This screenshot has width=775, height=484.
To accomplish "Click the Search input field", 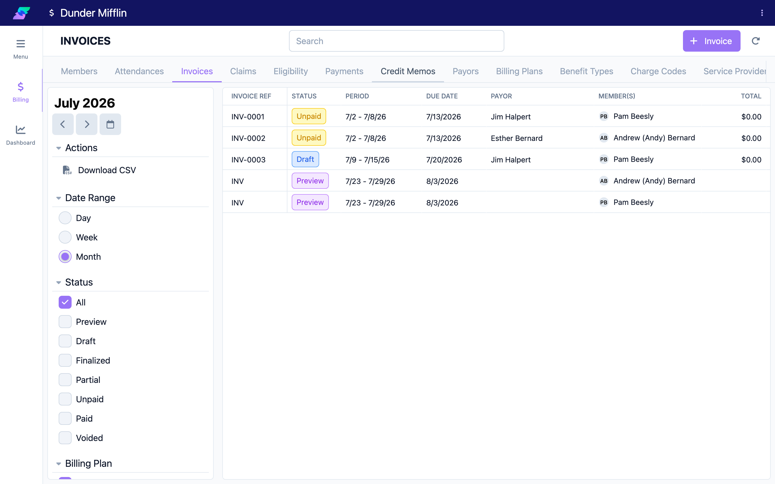I will click(x=396, y=41).
